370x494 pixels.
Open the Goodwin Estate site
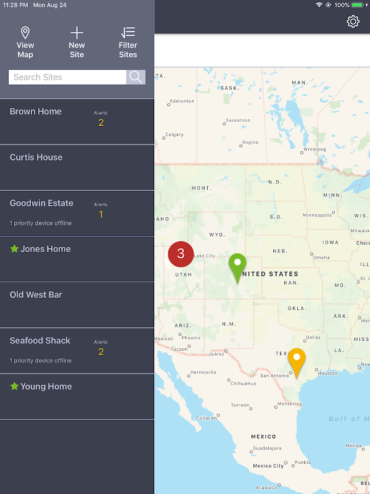tap(76, 213)
